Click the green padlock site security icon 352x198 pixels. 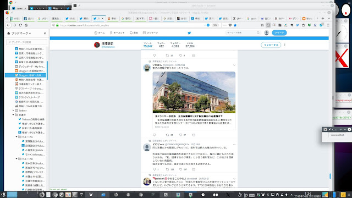pos(57,25)
